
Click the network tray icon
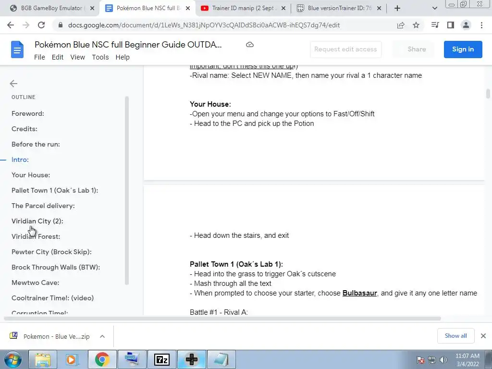pyautogui.click(x=432, y=360)
